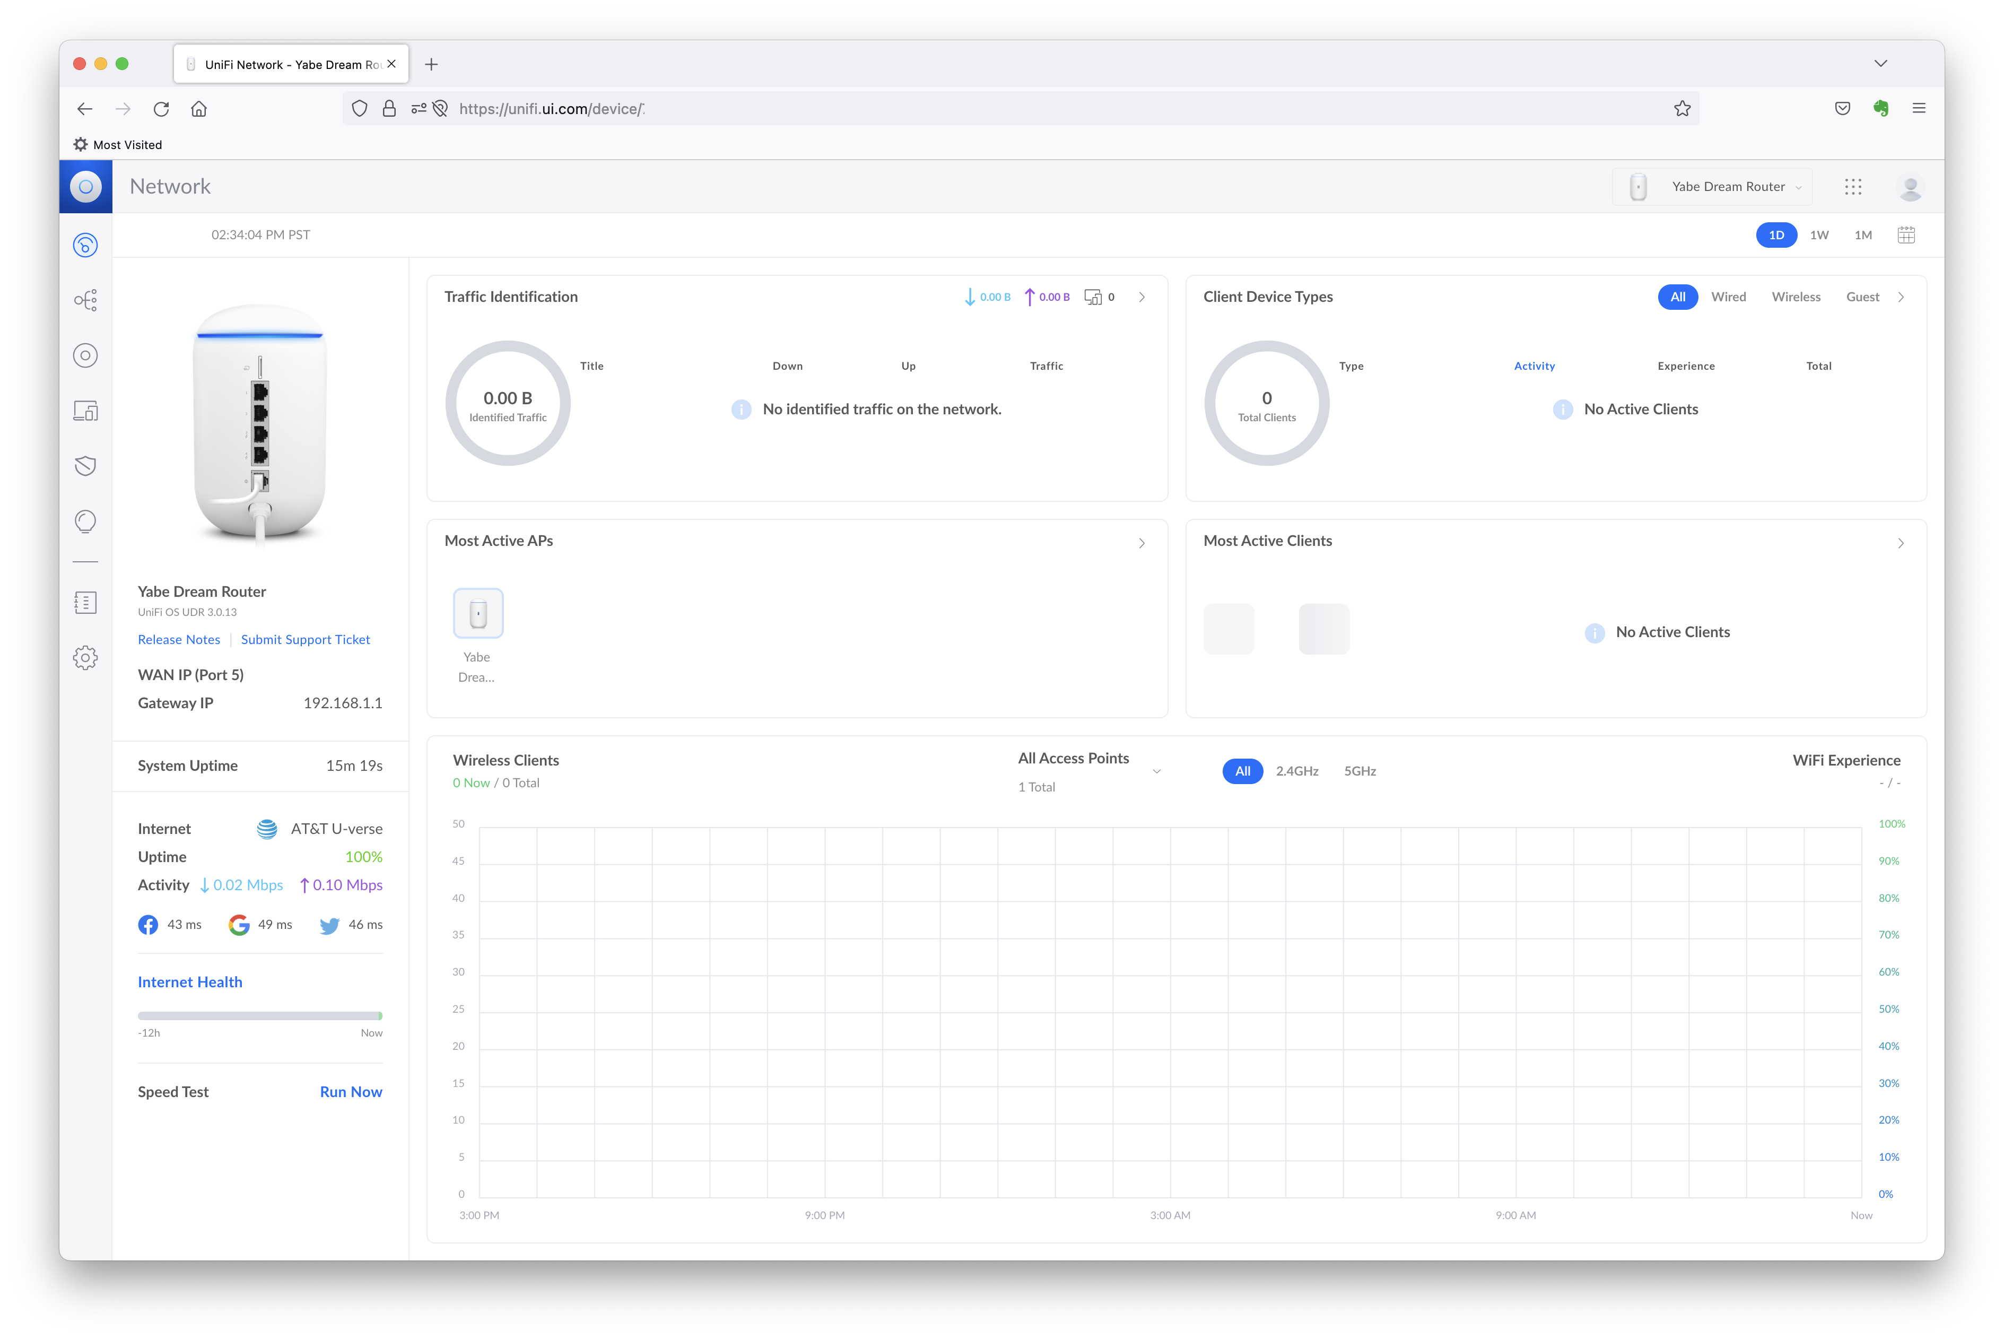Click Run Now speed test
The height and width of the screenshot is (1339, 2004).
pyautogui.click(x=351, y=1092)
